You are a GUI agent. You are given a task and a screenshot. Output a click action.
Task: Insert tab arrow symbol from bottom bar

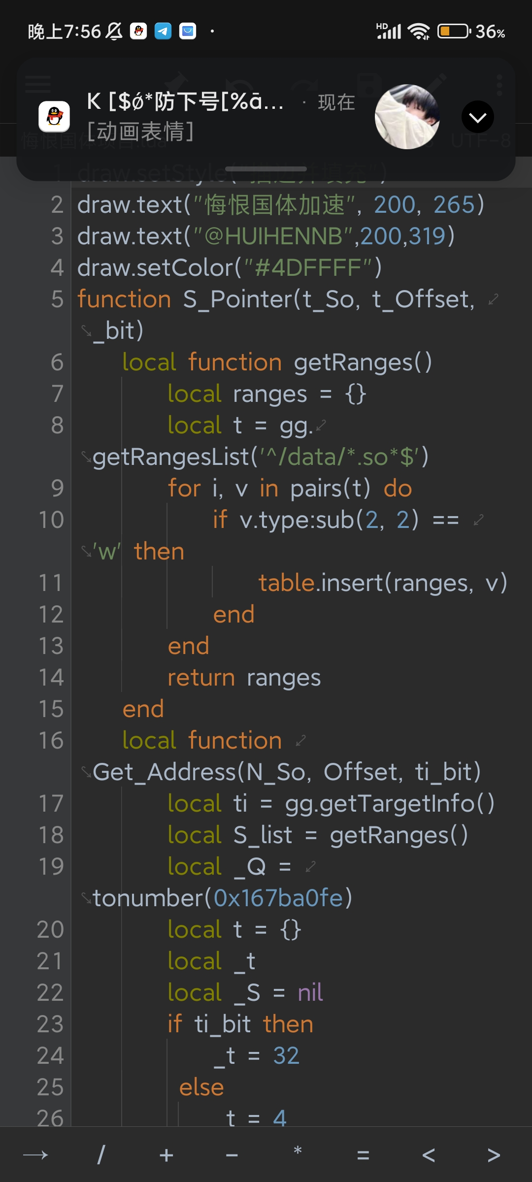click(x=35, y=1154)
